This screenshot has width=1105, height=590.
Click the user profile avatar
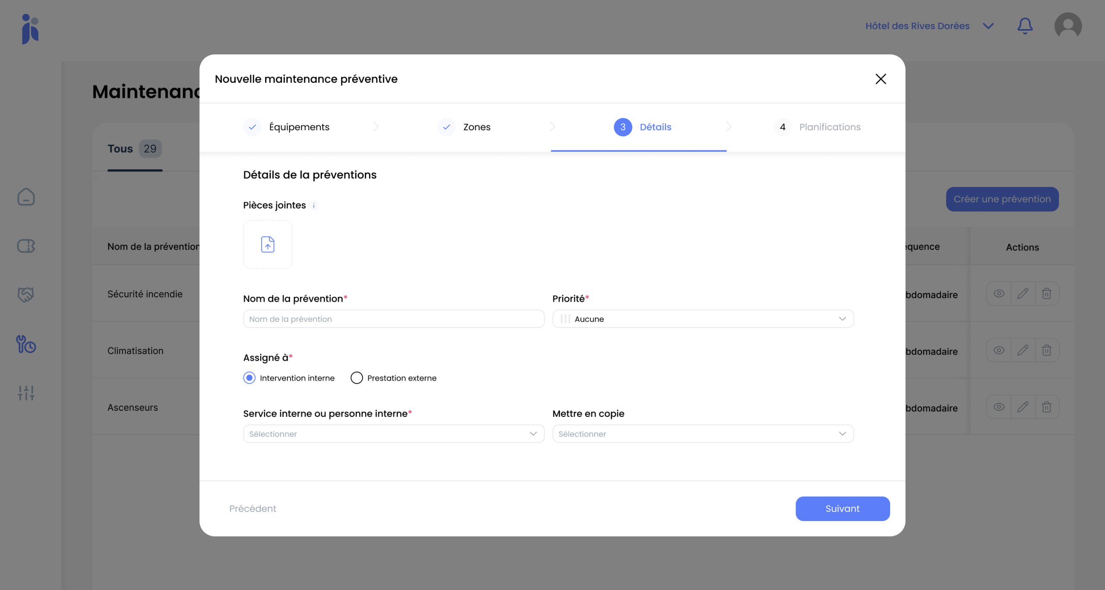1068,26
